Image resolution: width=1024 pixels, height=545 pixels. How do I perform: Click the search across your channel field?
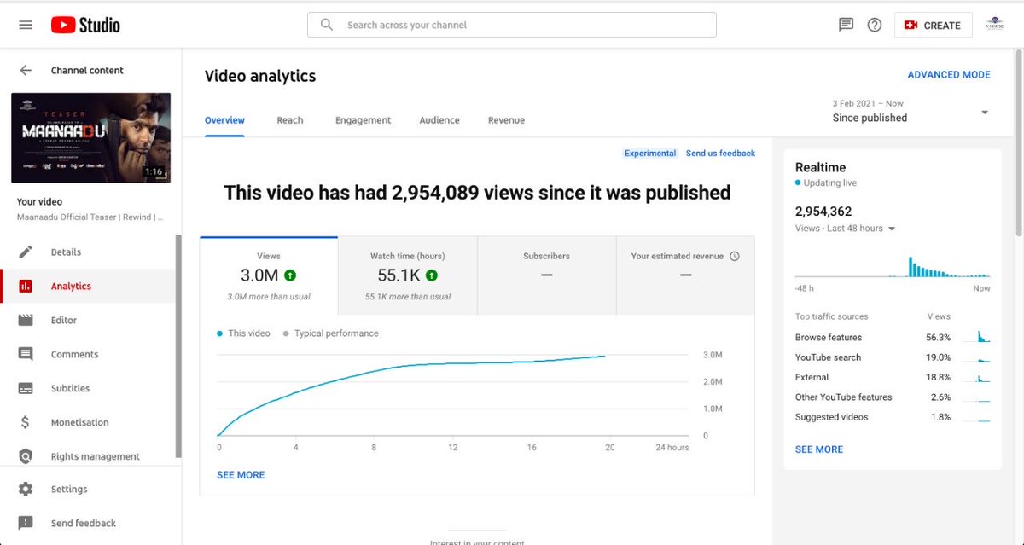511,25
